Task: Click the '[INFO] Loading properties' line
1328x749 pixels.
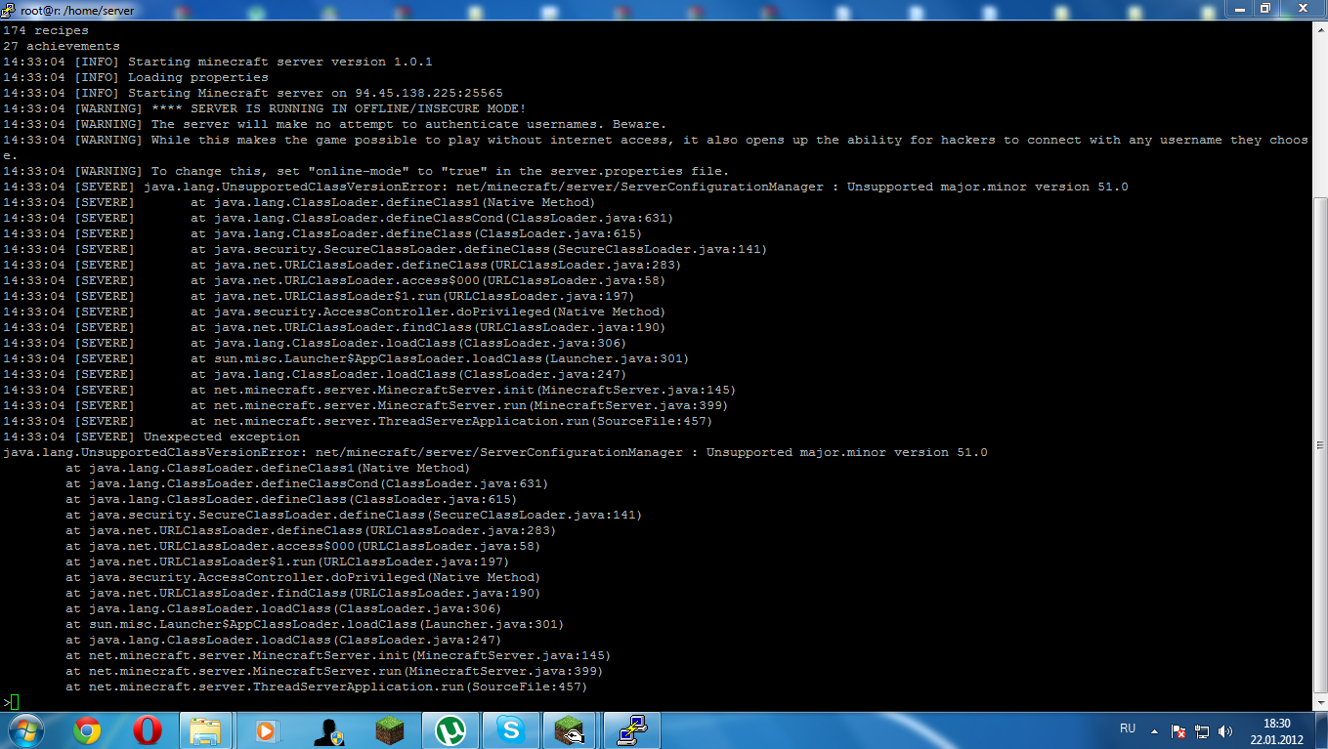Action: tap(135, 77)
